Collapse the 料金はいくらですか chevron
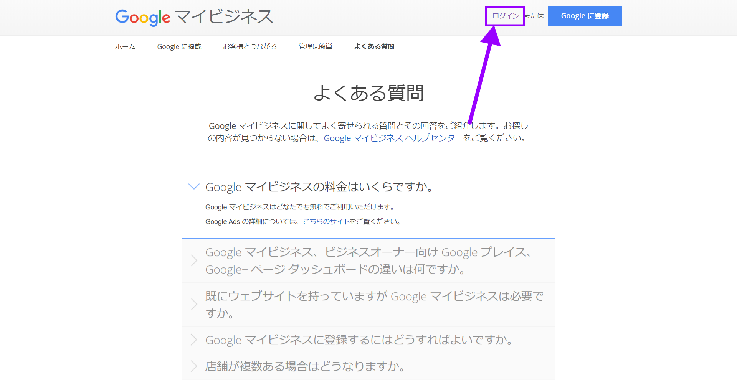 tap(194, 187)
